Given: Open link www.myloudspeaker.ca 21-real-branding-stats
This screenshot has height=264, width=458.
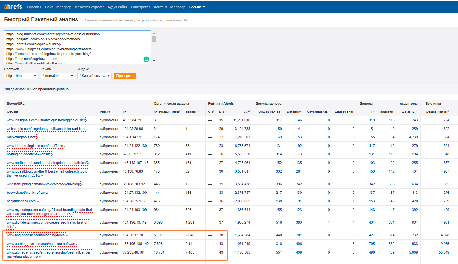Looking at the screenshot, I should point(50,212).
